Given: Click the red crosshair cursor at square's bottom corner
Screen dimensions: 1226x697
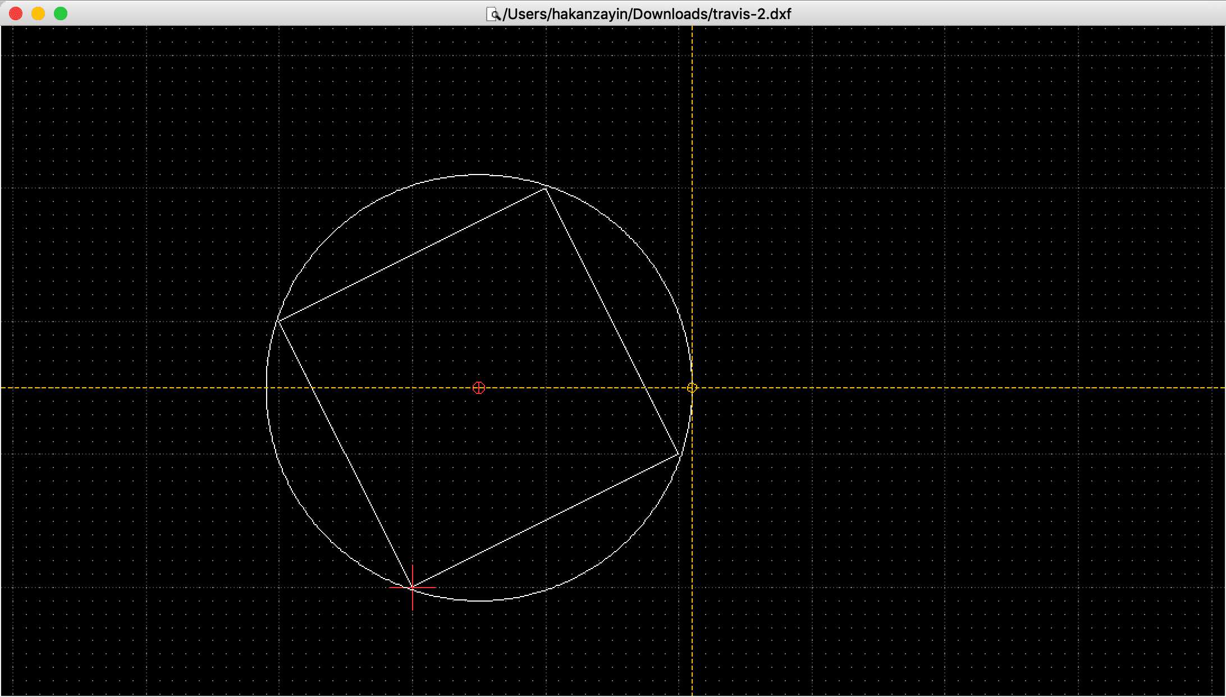Looking at the screenshot, I should (x=413, y=588).
